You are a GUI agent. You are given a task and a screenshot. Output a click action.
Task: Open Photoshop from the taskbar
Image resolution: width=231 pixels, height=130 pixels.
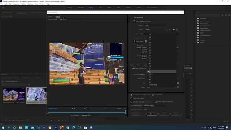(x=38, y=127)
